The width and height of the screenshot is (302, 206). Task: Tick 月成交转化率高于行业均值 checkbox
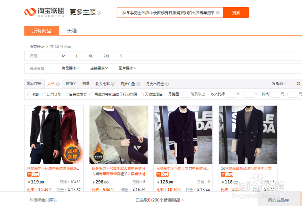click(x=92, y=94)
